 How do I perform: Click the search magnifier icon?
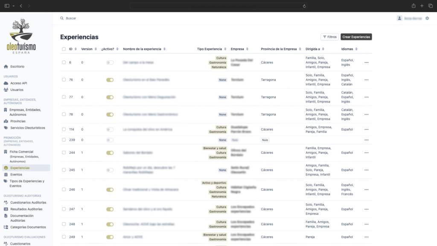point(62,18)
